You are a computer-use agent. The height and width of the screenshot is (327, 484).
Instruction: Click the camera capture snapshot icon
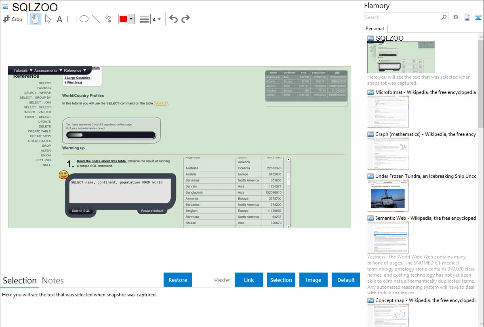click(x=456, y=17)
